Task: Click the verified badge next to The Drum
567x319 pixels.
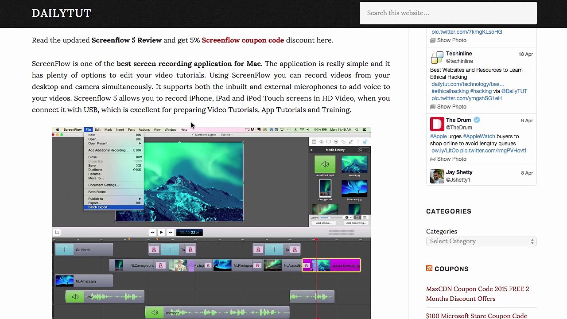Action: click(x=477, y=120)
